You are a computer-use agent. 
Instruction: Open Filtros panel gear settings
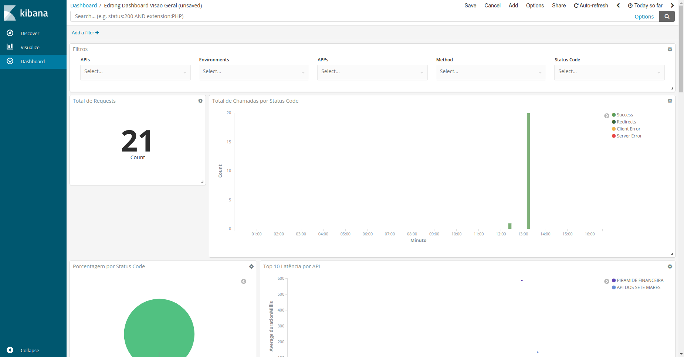click(x=670, y=49)
